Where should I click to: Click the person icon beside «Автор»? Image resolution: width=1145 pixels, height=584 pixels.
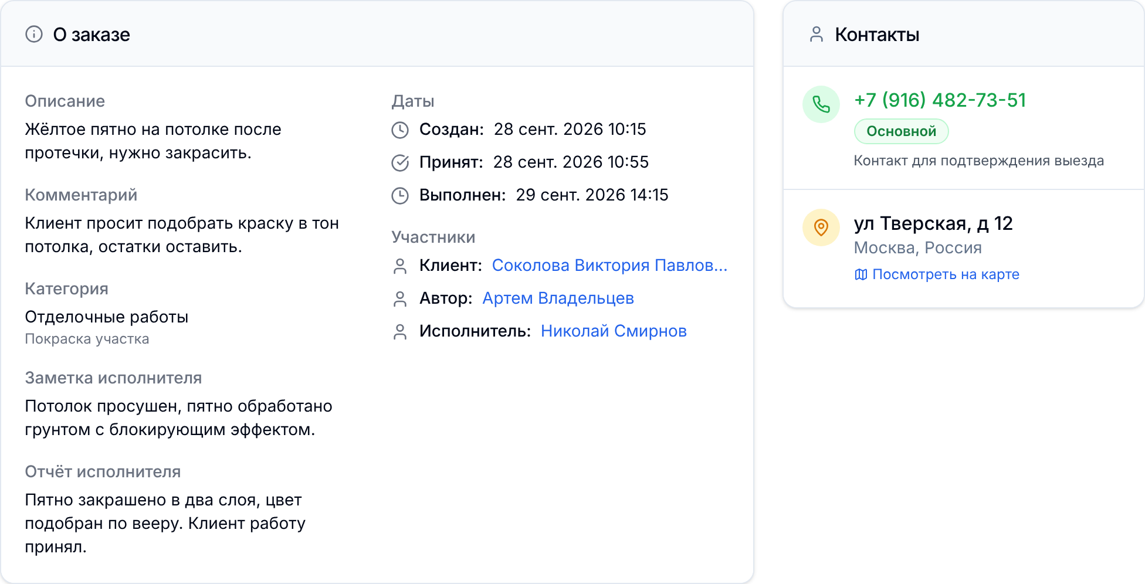[x=400, y=298]
